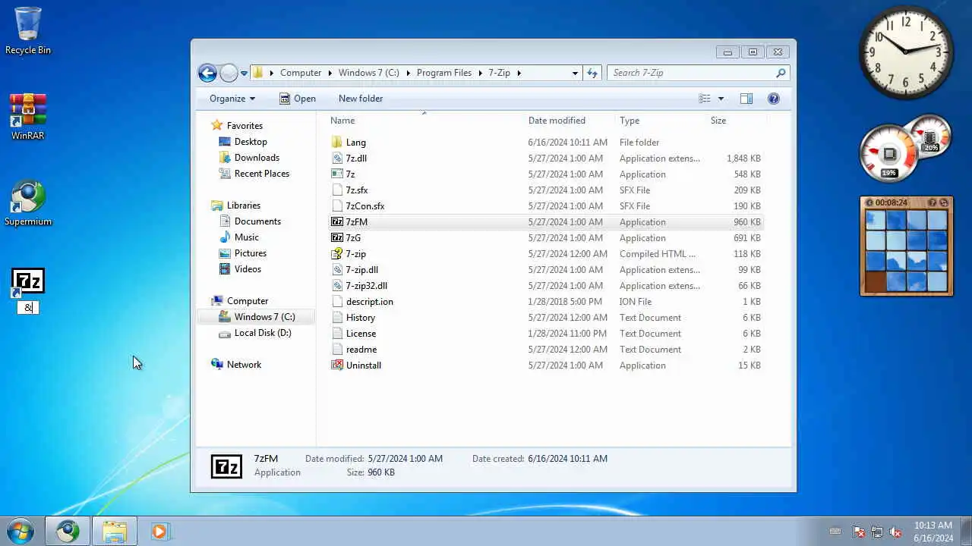Open the Organize dropdown menu
The image size is (972, 546).
tap(232, 99)
